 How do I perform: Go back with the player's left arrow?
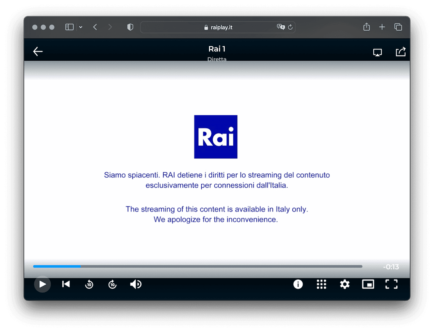click(38, 51)
